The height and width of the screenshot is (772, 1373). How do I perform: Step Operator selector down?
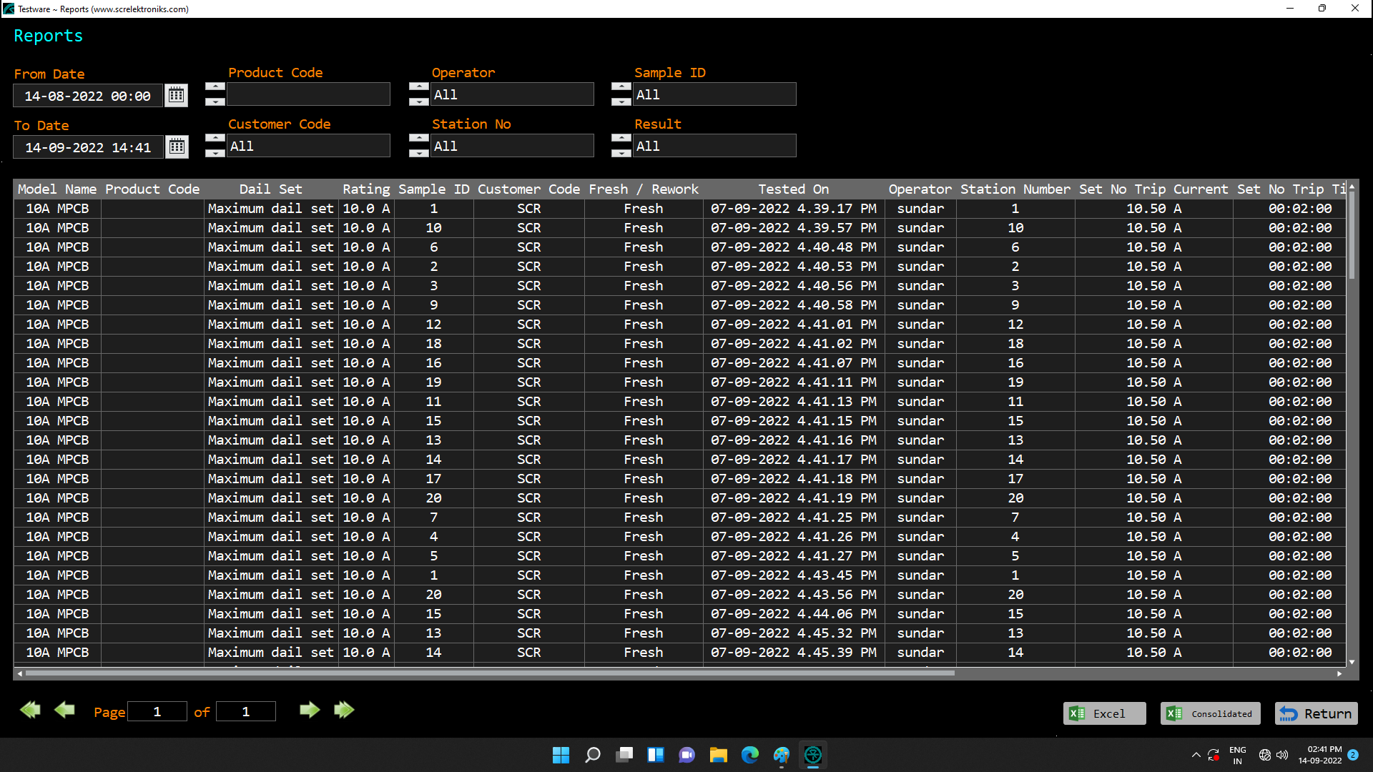click(418, 102)
